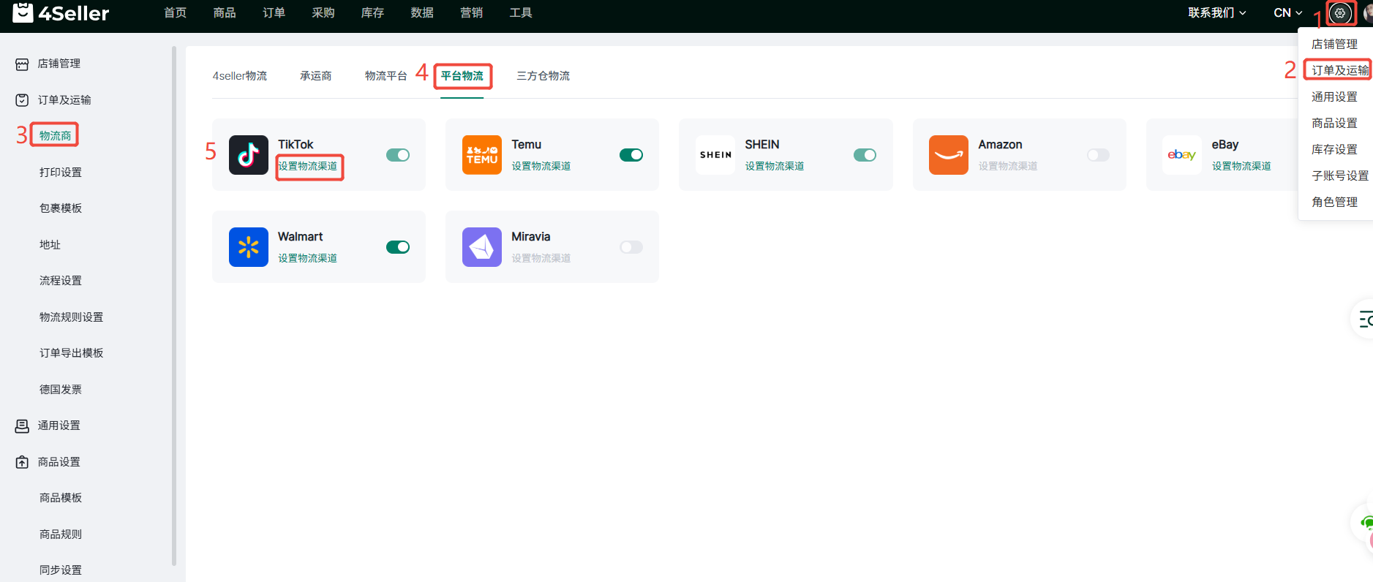The width and height of the screenshot is (1373, 582).
Task: Click the Amazon platform logo
Action: 949,155
